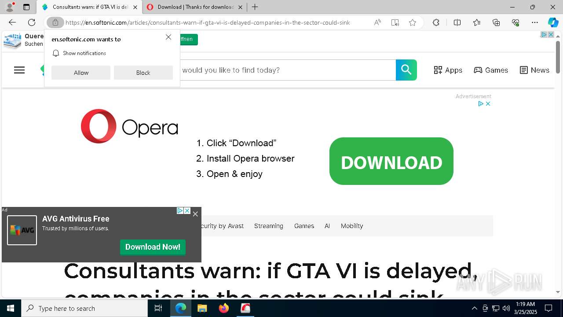Close the AVG Antivirus ad

tap(195, 214)
